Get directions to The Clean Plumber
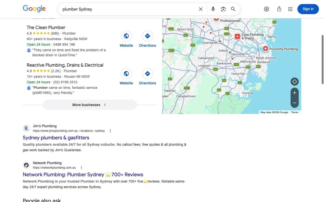This screenshot has height=202, width=324. point(148,36)
